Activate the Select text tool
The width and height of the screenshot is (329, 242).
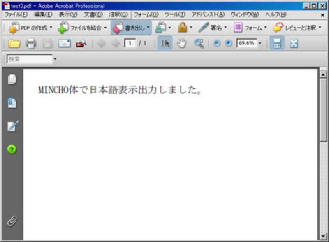point(165,44)
